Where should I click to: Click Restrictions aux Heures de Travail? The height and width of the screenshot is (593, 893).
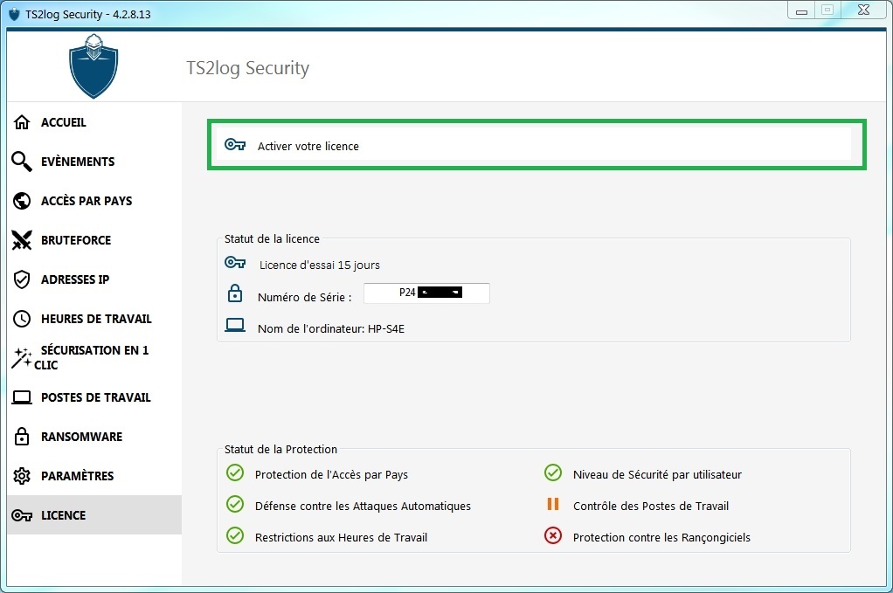point(341,537)
